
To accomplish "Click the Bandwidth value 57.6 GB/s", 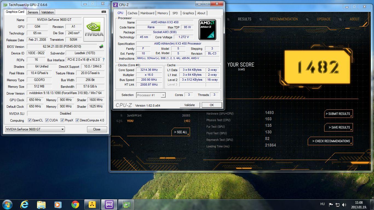I will (90, 86).
